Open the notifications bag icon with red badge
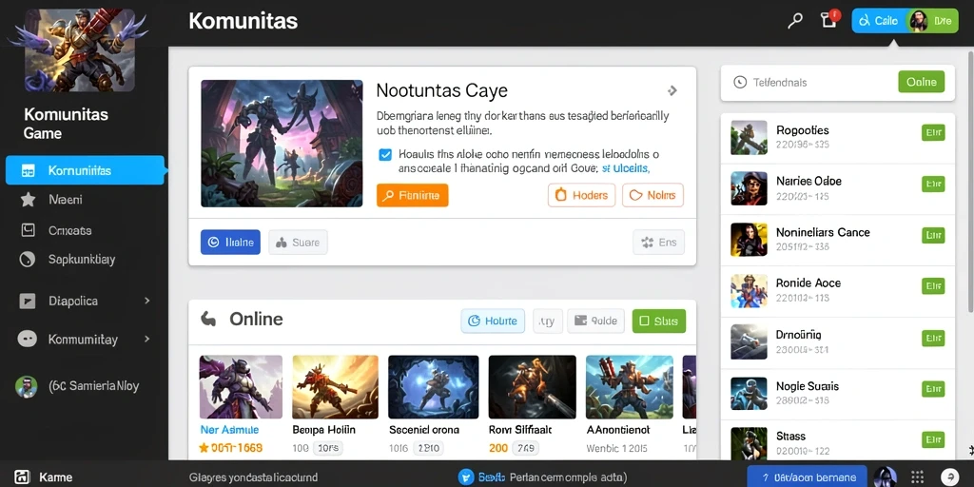 coord(829,19)
